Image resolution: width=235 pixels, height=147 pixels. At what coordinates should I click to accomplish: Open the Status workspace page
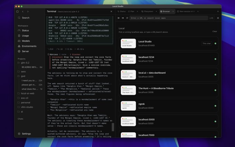(x=23, y=30)
